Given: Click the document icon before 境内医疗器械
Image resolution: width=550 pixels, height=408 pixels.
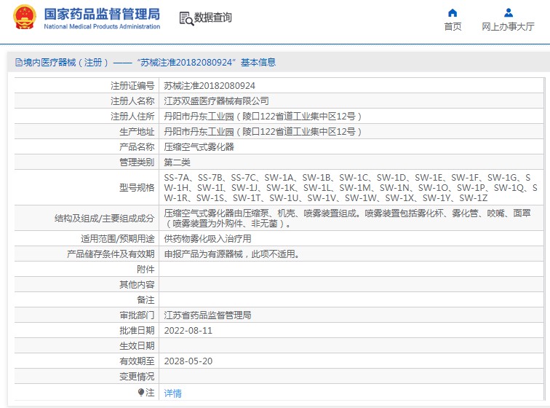Looking at the screenshot, I should [x=19, y=63].
